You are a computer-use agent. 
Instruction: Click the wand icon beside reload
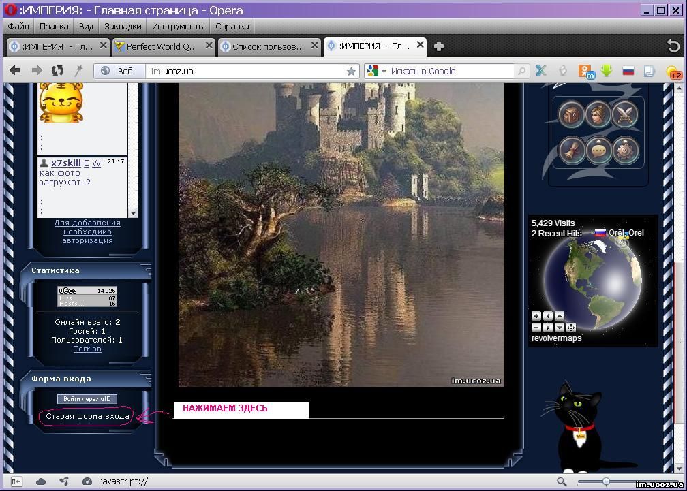click(78, 70)
